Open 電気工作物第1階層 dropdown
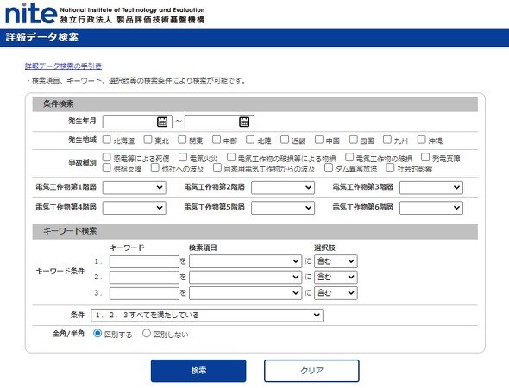This screenshot has height=388, width=509. click(x=135, y=187)
